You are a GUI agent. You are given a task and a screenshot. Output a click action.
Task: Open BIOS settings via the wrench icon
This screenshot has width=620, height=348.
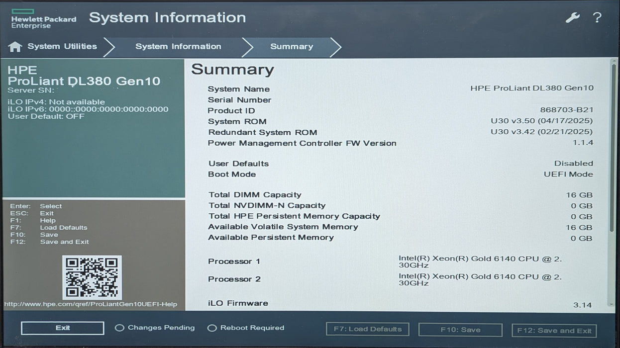573,17
